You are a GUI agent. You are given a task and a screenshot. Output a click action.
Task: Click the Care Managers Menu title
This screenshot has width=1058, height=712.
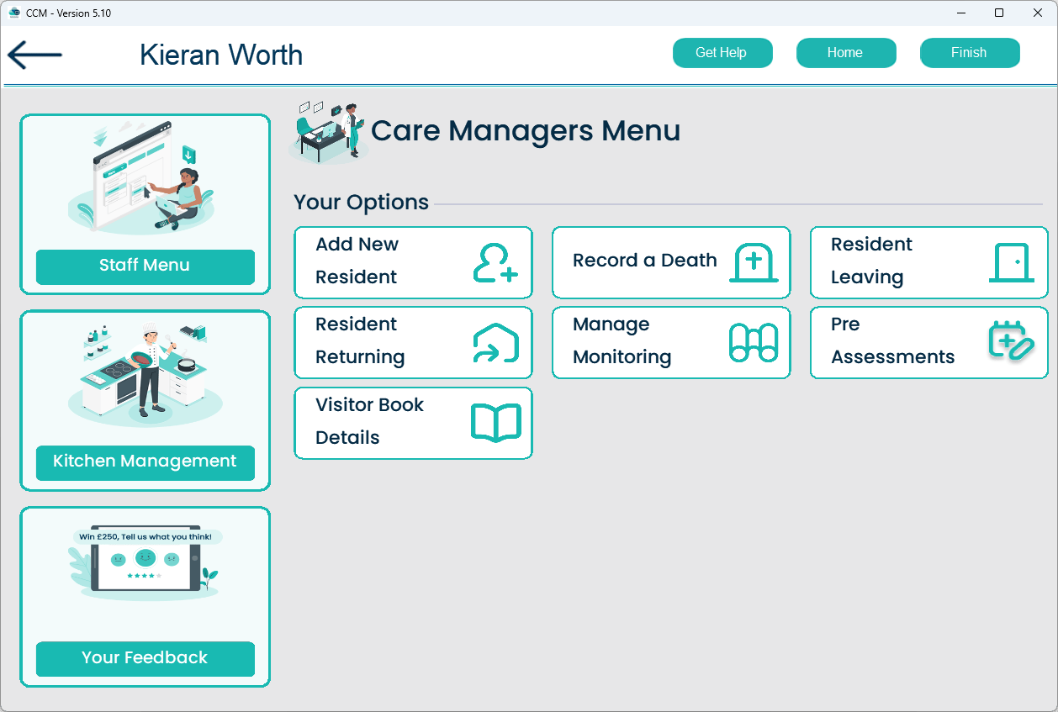[526, 131]
